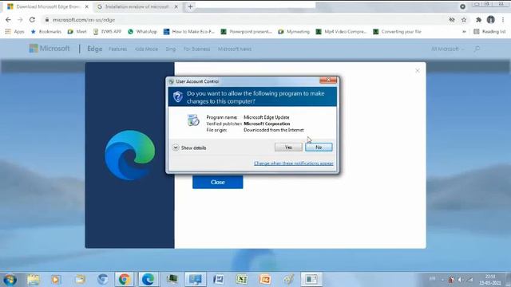Show more bookmarks with the chevron
Image resolution: width=511 pixels, height=287 pixels.
pyautogui.click(x=464, y=32)
